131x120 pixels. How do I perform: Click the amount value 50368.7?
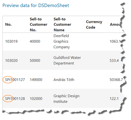116,80
